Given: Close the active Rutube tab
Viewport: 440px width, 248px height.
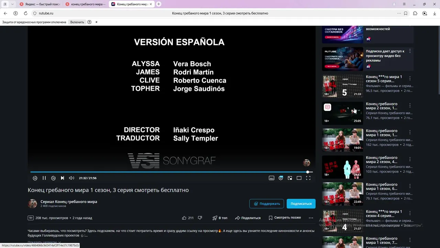Looking at the screenshot, I should click(151, 4).
